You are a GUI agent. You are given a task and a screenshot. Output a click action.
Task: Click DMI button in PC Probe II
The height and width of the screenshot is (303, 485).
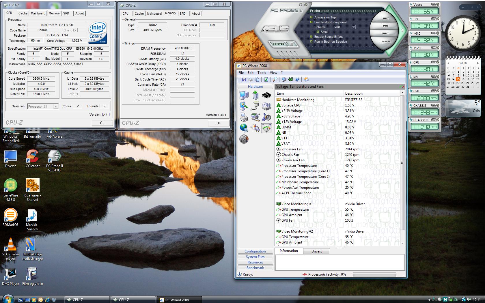click(x=386, y=18)
